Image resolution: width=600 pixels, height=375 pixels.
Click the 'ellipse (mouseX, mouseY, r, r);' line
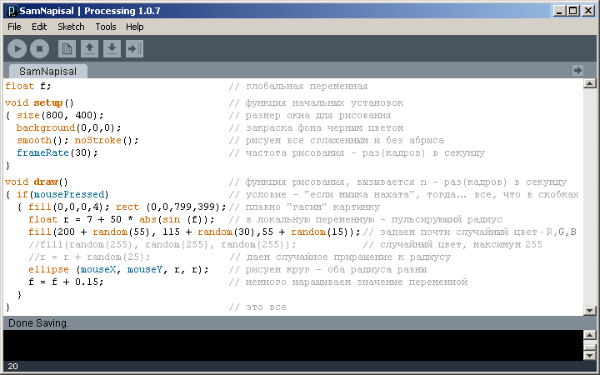(x=118, y=270)
